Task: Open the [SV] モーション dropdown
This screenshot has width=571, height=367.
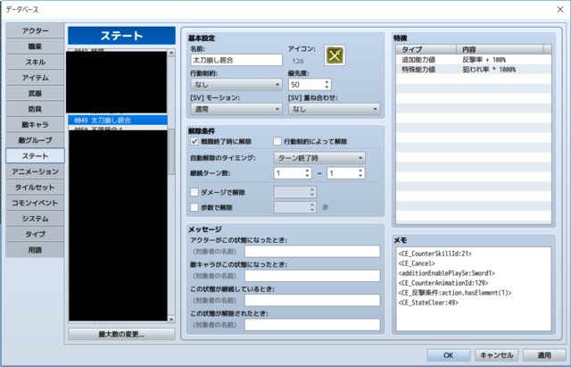Action: [236, 109]
